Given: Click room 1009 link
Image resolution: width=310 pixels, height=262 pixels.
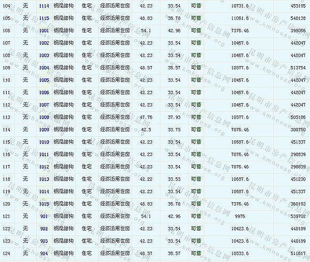Looking at the screenshot, I should (x=44, y=129).
